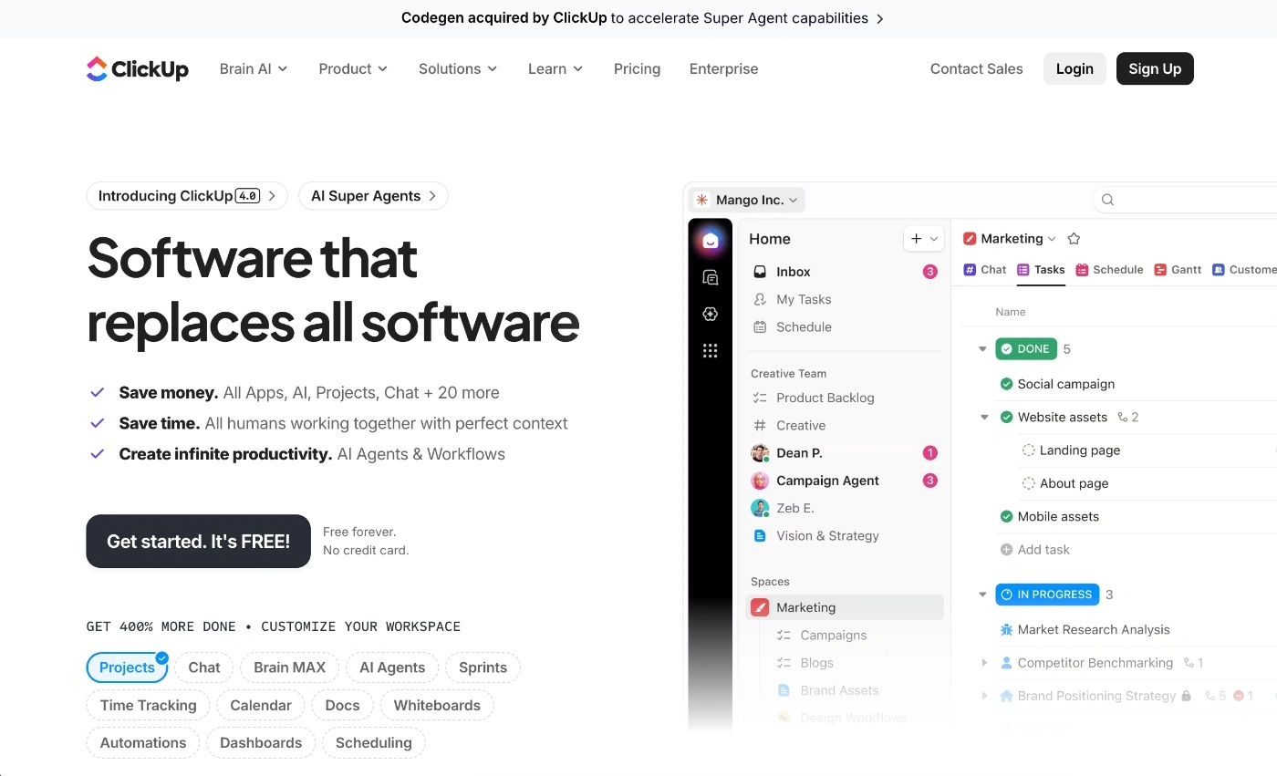Expand the Competitor Benchmarking row

pos(983,663)
